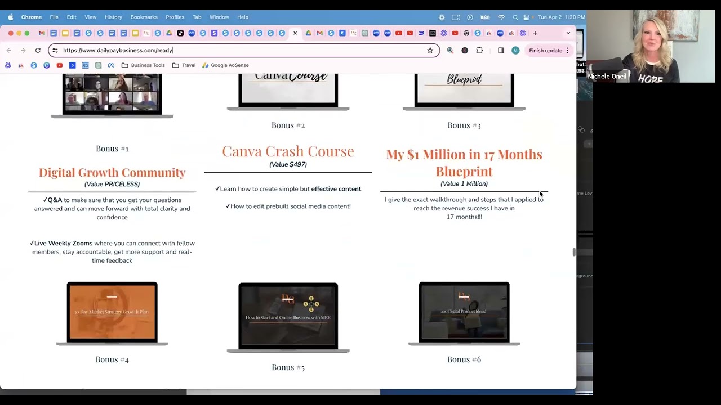Click the date and time display
721x405 pixels.
(x=562, y=17)
